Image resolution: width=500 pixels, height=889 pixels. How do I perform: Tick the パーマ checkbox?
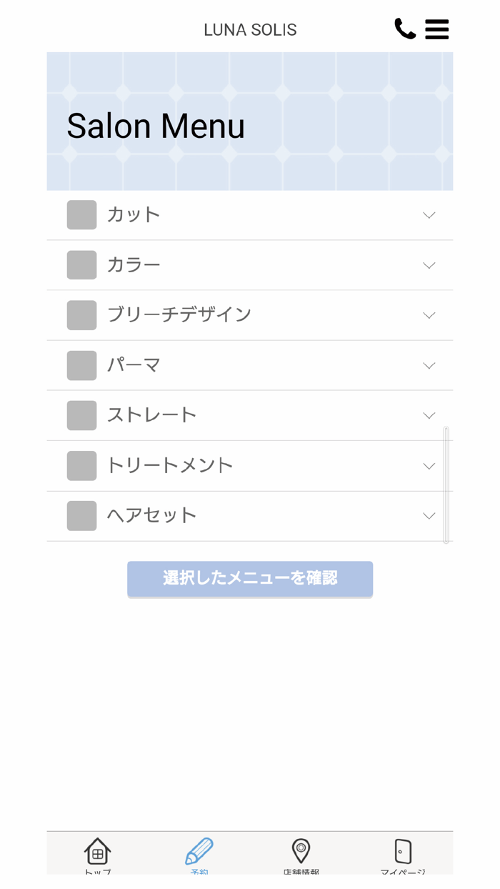pos(81,365)
